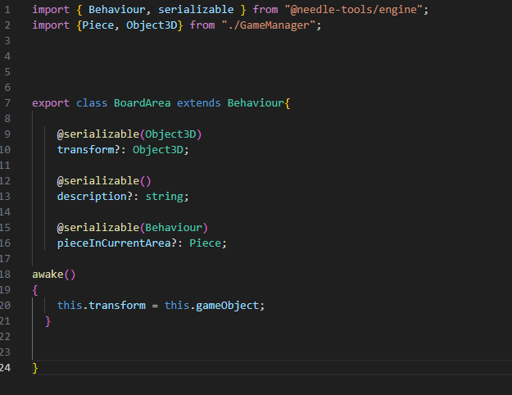Click "serializable" in the line 1 import braces
Image resolution: width=512 pixels, height=395 pixels.
click(196, 10)
